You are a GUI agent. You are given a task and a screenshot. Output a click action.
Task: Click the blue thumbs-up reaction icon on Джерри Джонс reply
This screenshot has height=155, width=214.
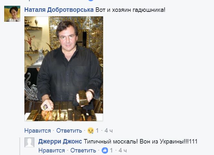coord(105,151)
